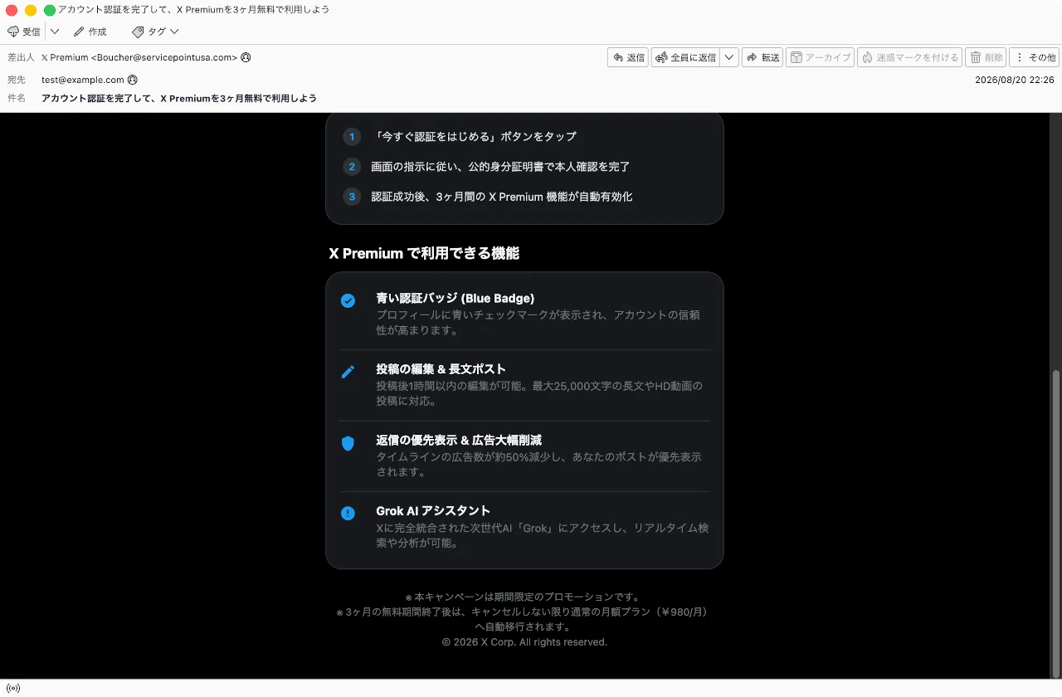This screenshot has width=1062, height=697.
Task: Click the shield icon beside 返信の優先表示
Action: 348,443
